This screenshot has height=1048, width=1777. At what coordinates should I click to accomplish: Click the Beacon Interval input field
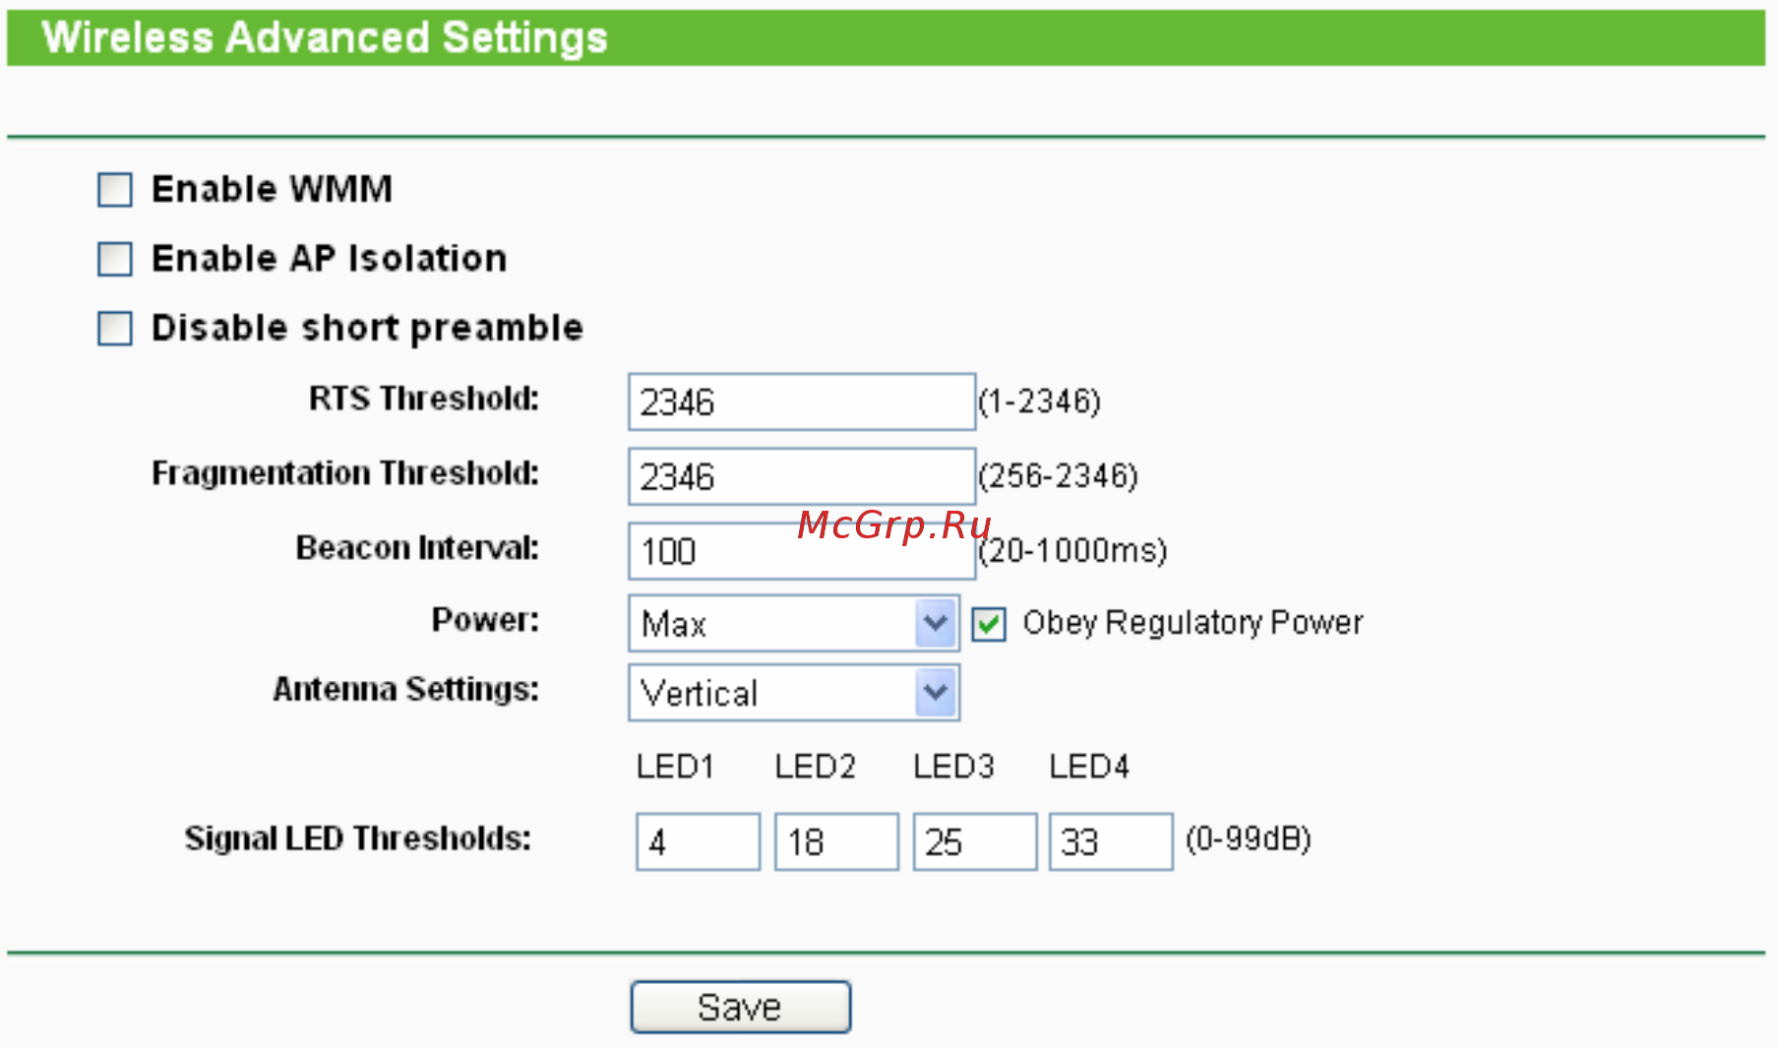coord(802,551)
